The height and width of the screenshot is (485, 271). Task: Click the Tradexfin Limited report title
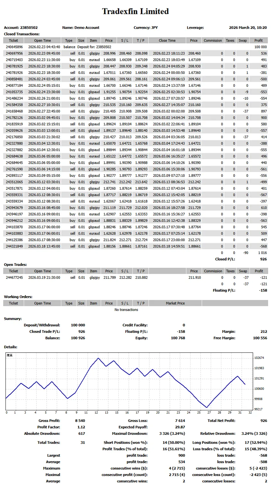click(x=135, y=12)
